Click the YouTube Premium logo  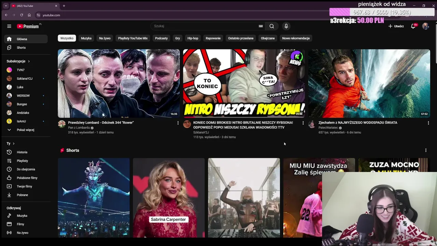(x=28, y=26)
